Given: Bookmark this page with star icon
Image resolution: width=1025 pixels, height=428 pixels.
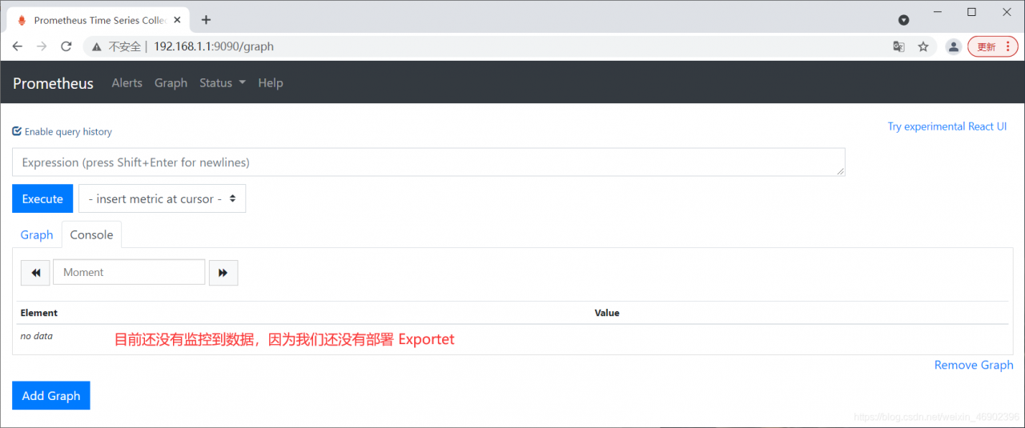Looking at the screenshot, I should (x=923, y=46).
